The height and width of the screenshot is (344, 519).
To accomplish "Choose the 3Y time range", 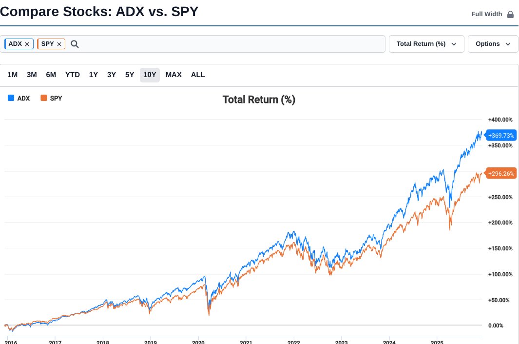I will tap(112, 75).
